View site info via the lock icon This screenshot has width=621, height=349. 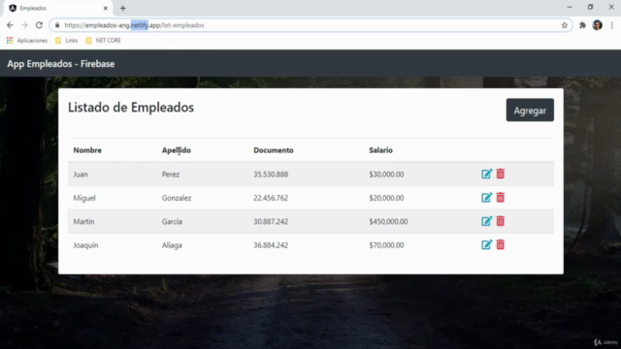[x=57, y=25]
